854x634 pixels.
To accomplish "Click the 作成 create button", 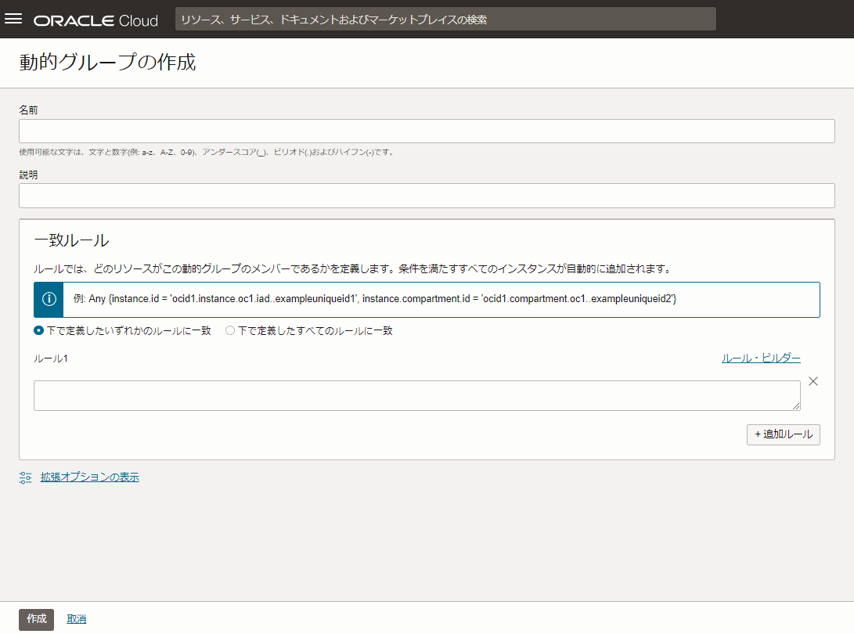I will [37, 619].
